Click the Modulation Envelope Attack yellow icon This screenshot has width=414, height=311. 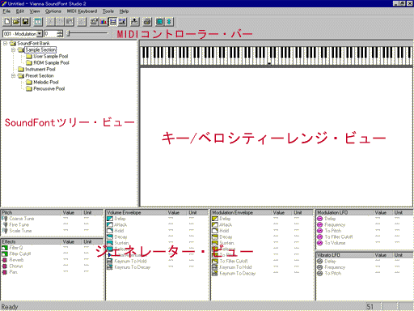[215, 224]
